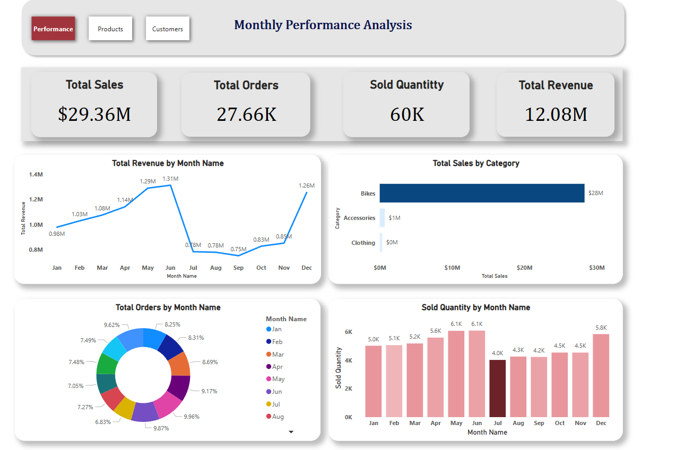Select the dark Jul bar in Sold Quantity
Image resolution: width=676 pixels, height=450 pixels.
pyautogui.click(x=497, y=388)
